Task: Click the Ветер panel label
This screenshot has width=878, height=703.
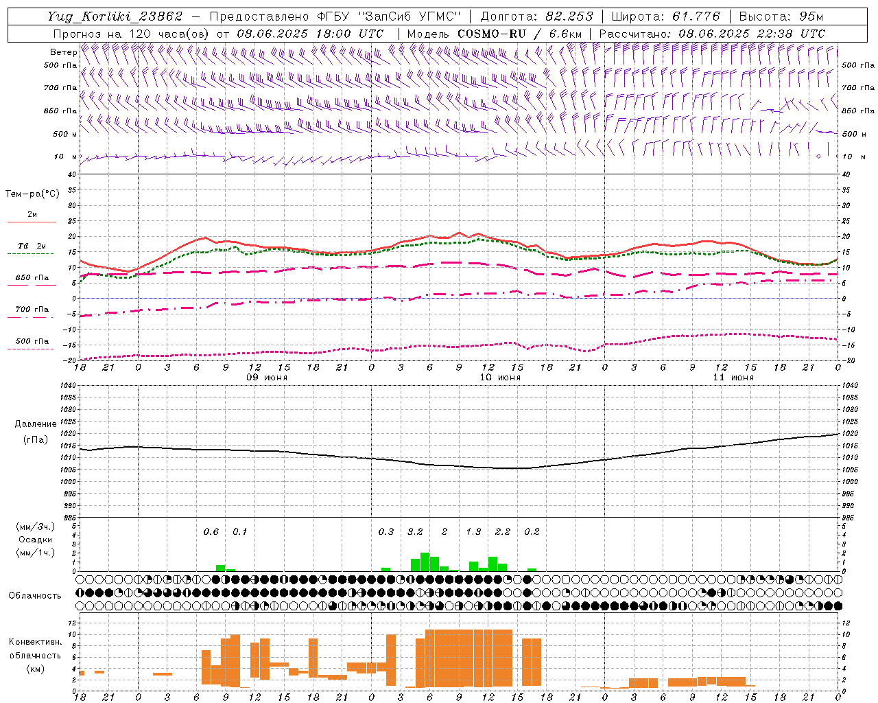Action: 63,52
